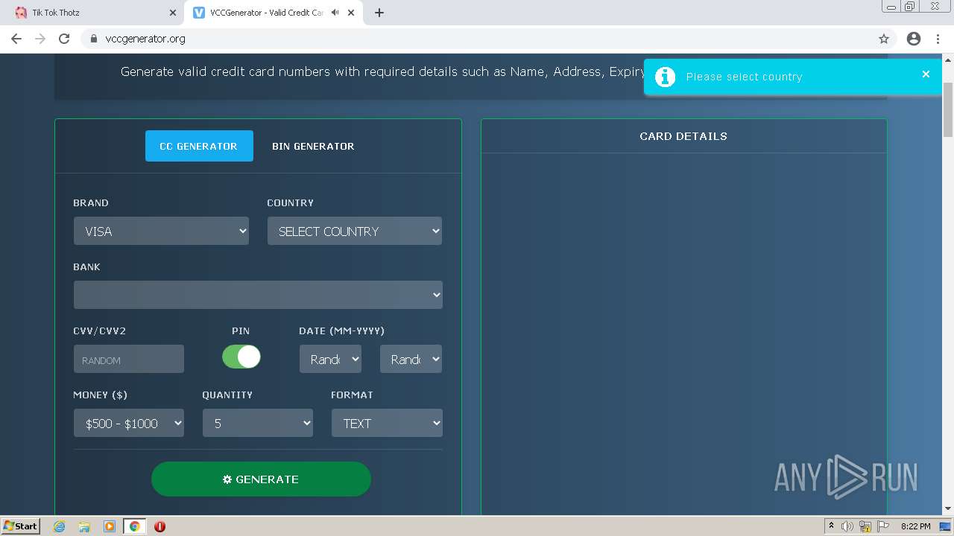Click Chrome icon in taskbar

[x=135, y=526]
